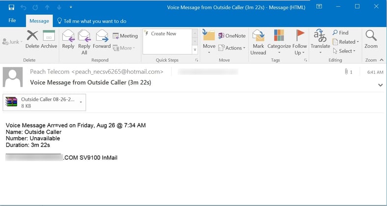387x206 pixels.
Task: Open the Translate dropdown
Action: point(320,42)
